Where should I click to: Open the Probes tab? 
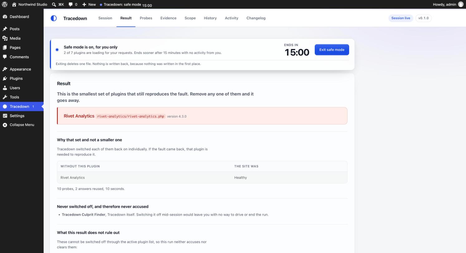click(x=146, y=18)
